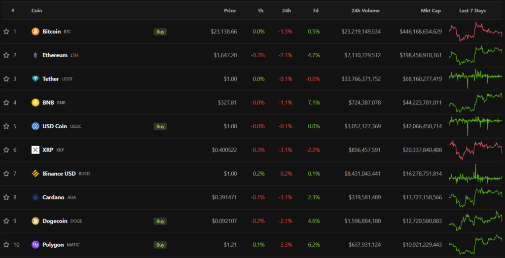The height and width of the screenshot is (258, 505).
Task: Open the Binance USD coin link
Action: pos(59,174)
